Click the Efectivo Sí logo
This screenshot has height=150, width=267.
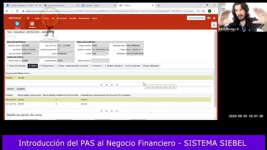15,18
